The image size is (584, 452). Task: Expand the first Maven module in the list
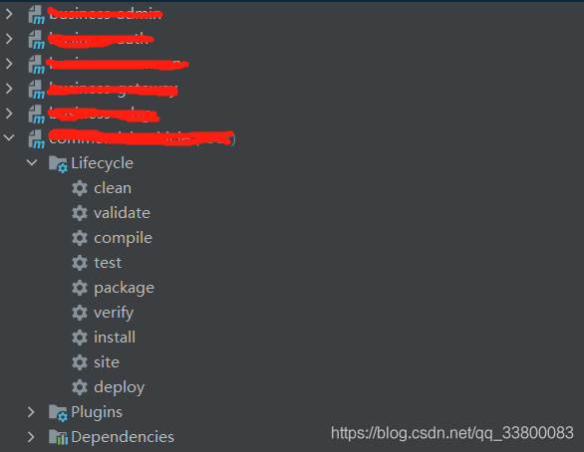9,14
